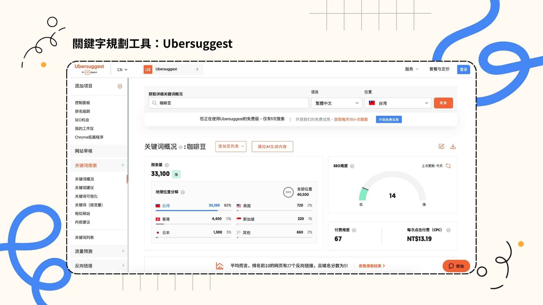Click help icon next to 搜索量

point(167,165)
